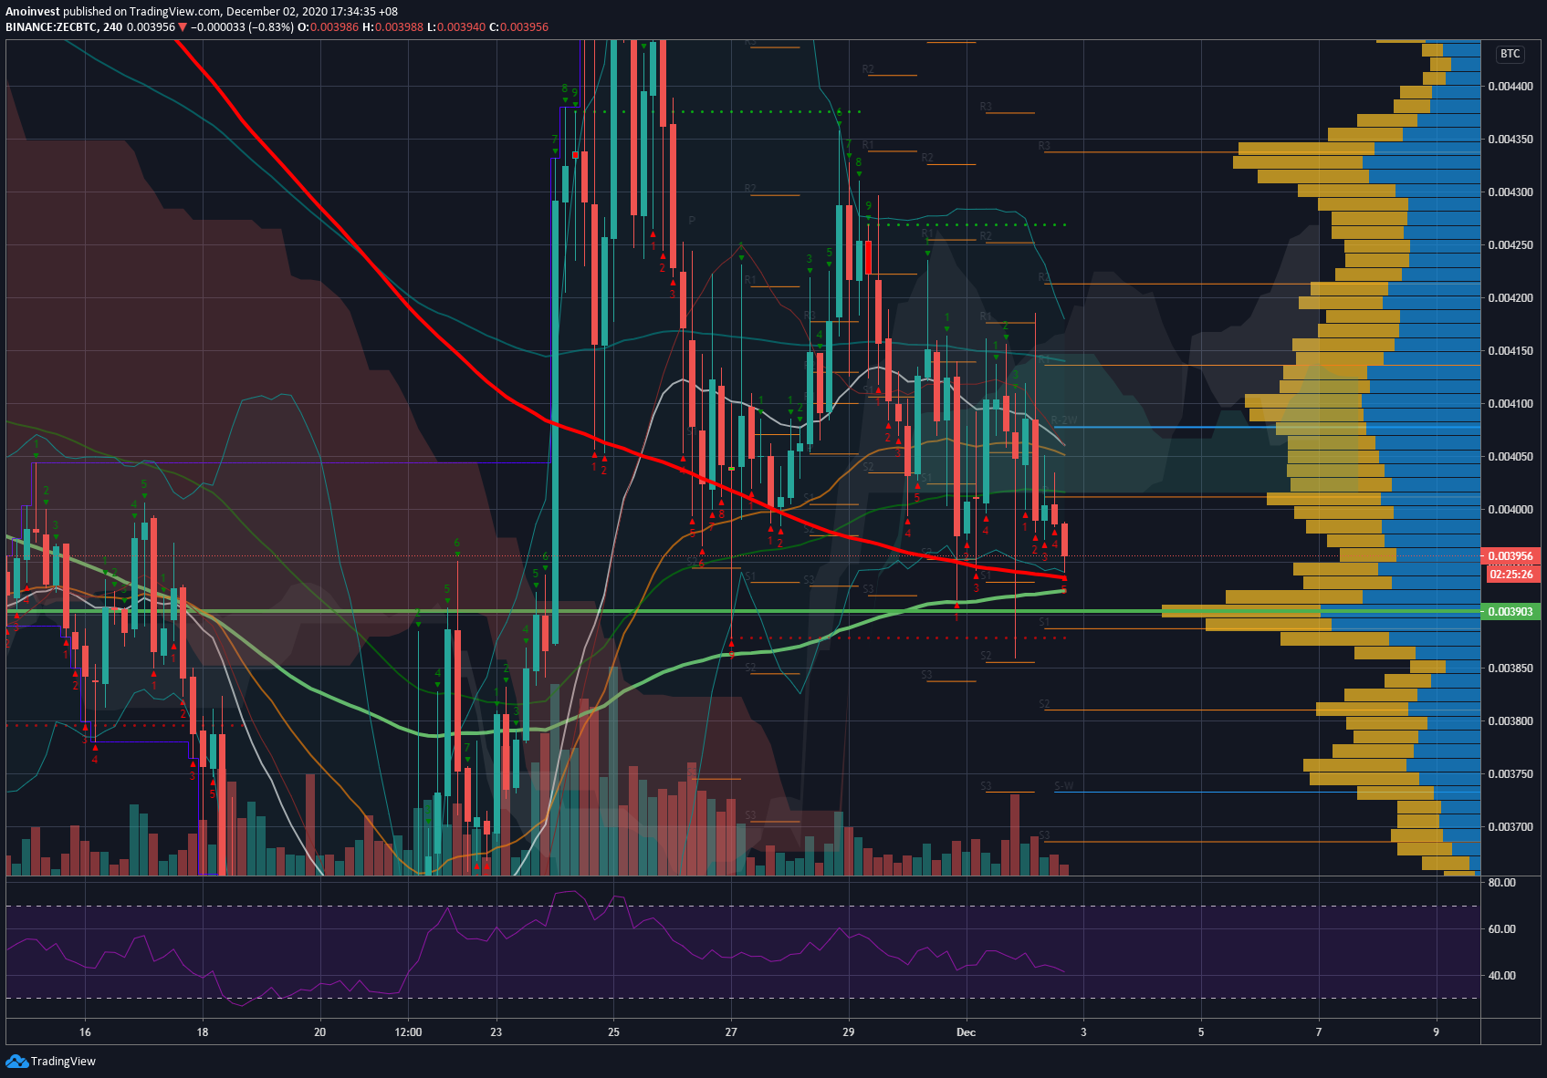
Task: Click the TradingView logo icon
Action: click(x=16, y=1061)
